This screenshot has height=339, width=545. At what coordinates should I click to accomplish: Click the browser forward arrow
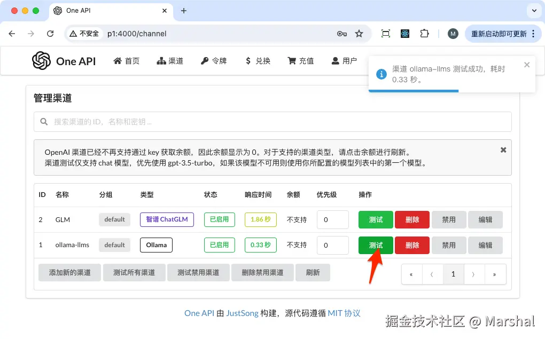point(31,34)
